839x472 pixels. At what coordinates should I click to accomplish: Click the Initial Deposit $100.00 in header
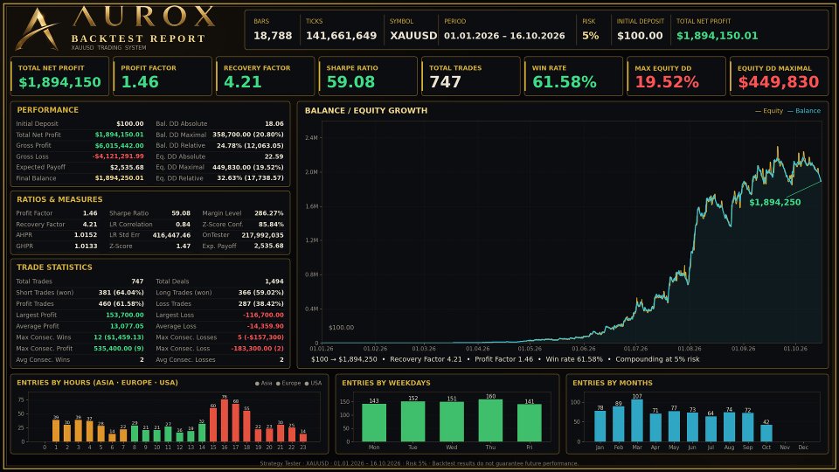[x=640, y=36]
